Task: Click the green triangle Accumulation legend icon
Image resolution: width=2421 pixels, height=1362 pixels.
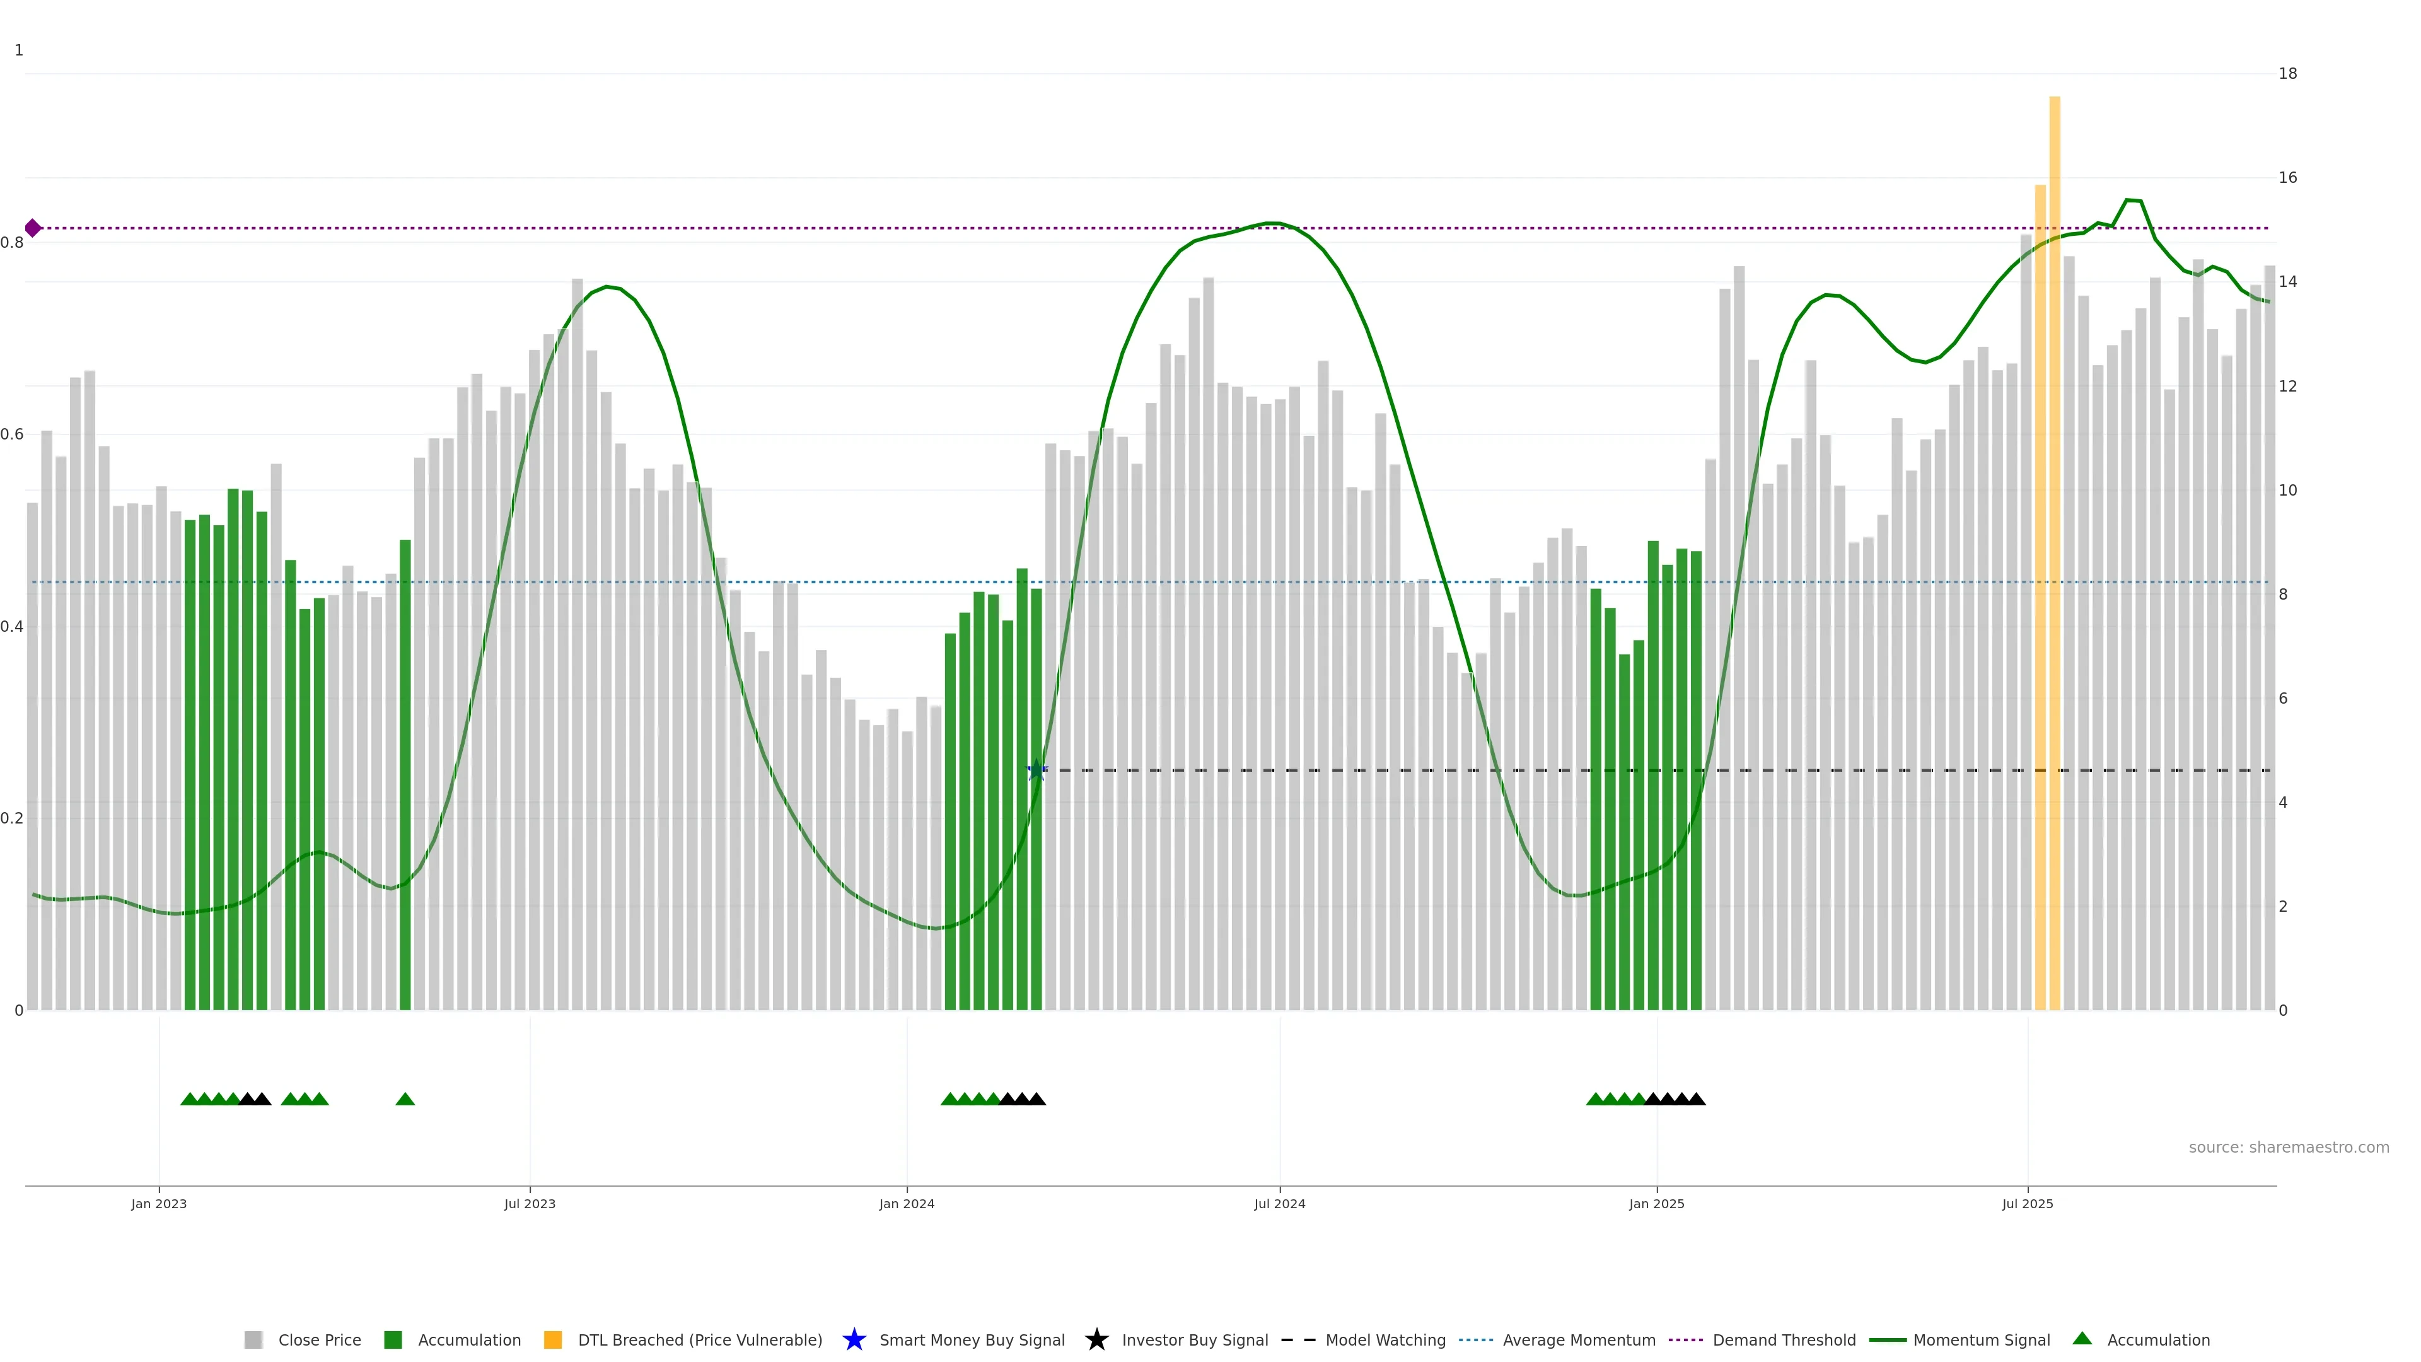Action: coord(2082,1339)
